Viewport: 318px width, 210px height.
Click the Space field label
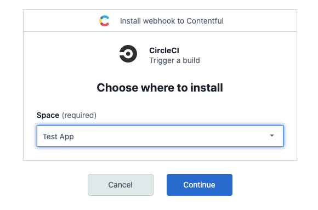click(48, 115)
